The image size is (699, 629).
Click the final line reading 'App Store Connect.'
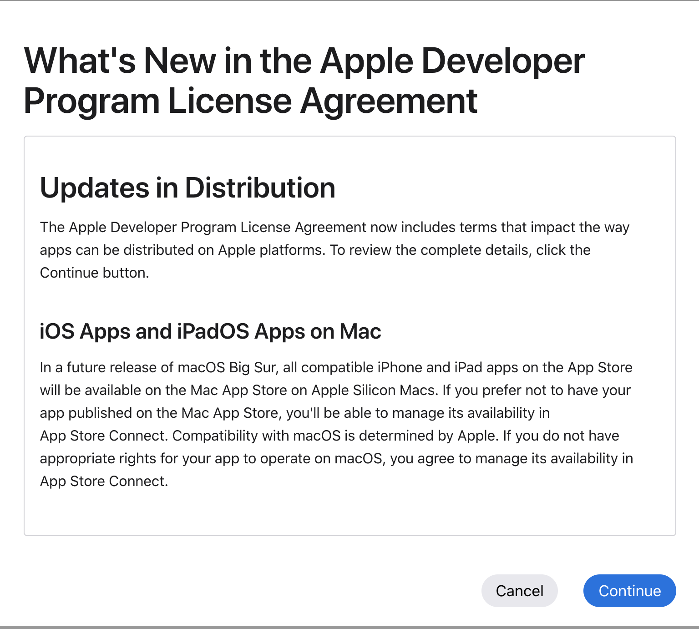click(x=104, y=481)
